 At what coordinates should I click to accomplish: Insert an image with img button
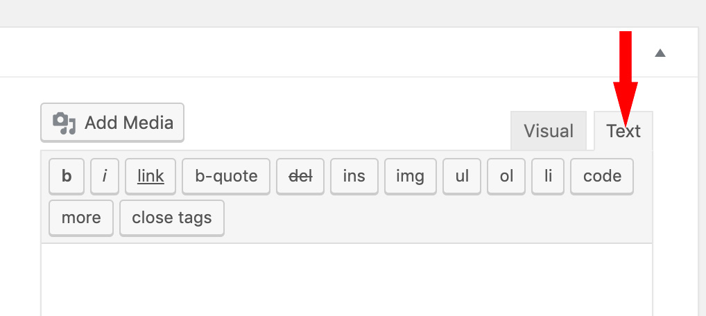tap(410, 176)
